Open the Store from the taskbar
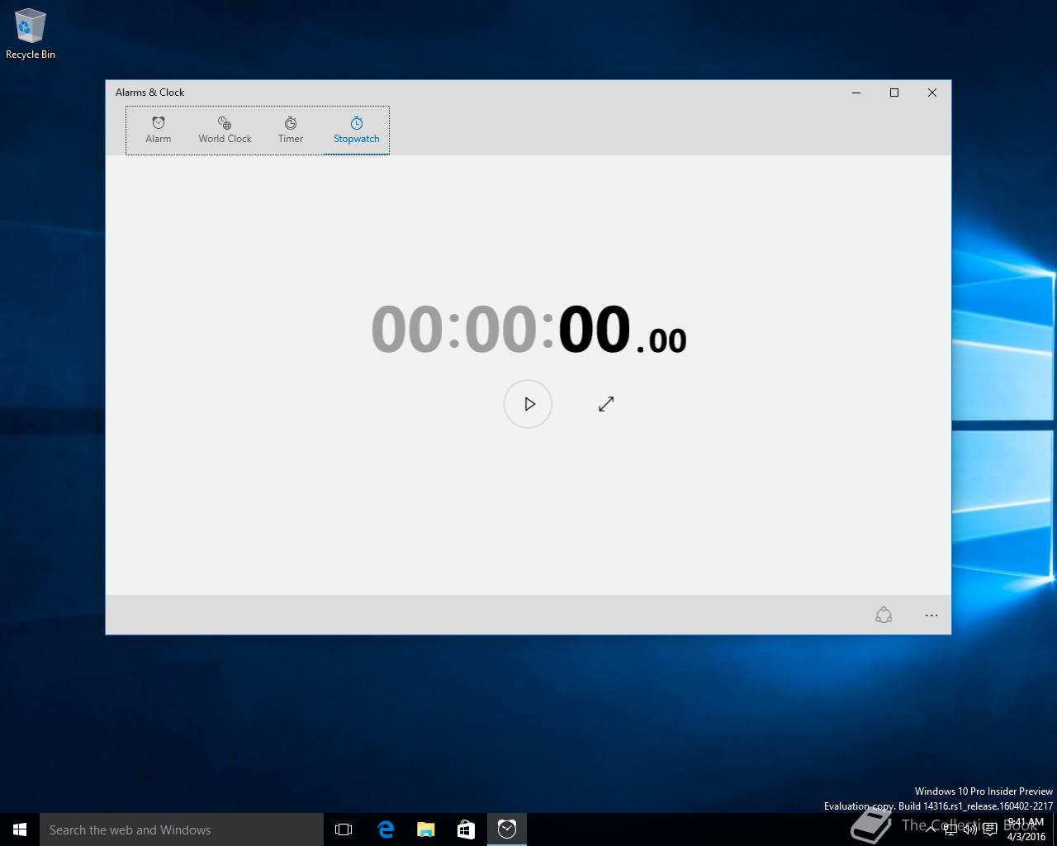Viewport: 1057px width, 846px height. (466, 829)
